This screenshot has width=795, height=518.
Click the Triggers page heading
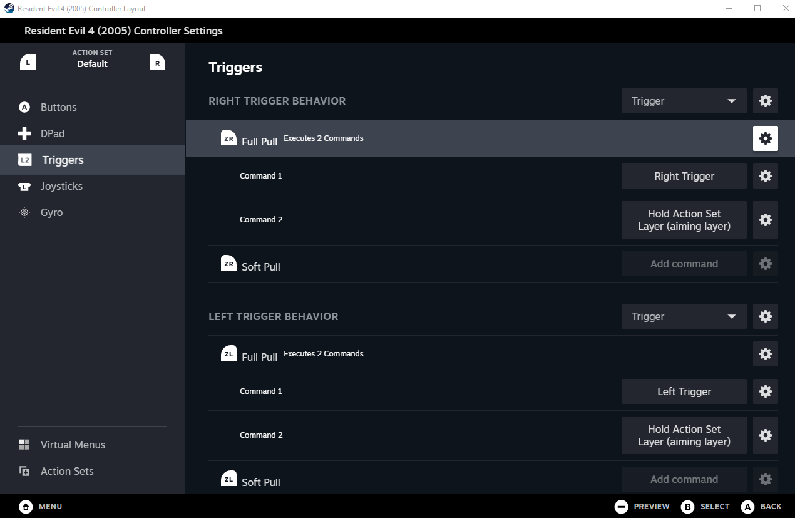(235, 68)
